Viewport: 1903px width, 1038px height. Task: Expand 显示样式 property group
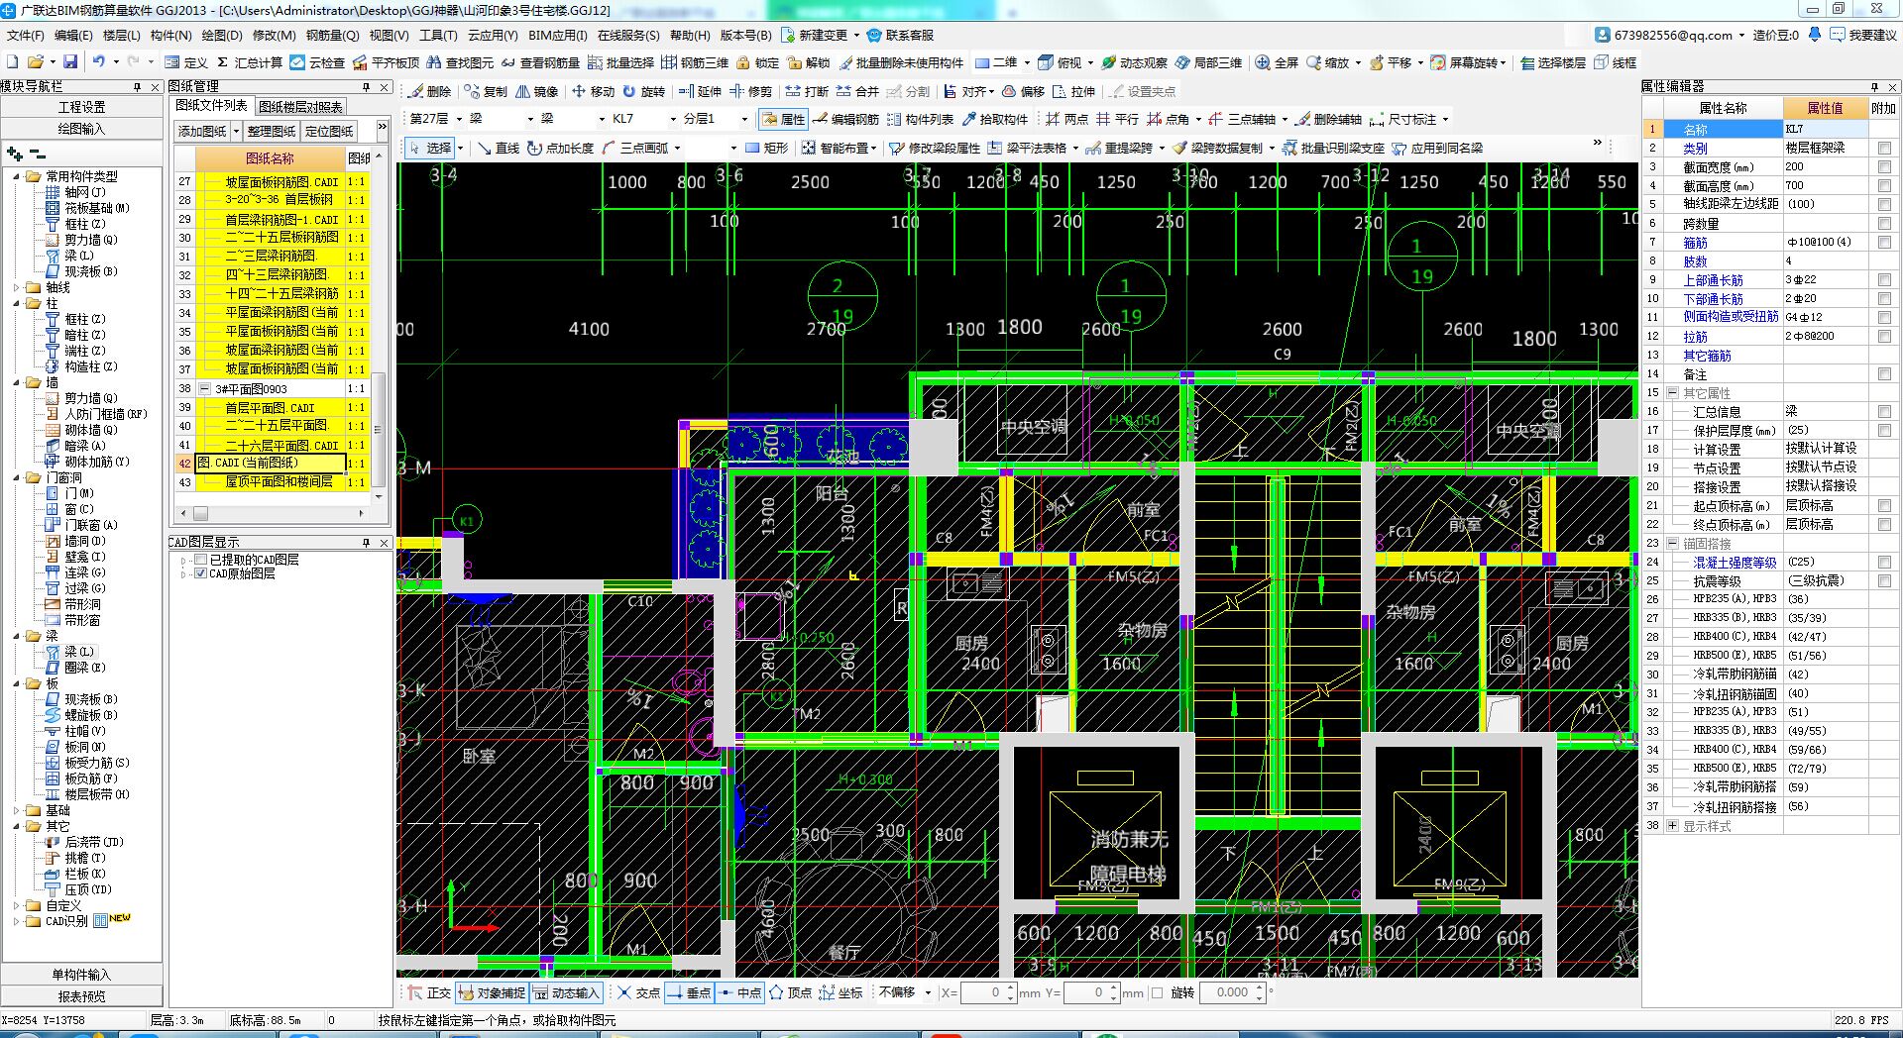1673,825
